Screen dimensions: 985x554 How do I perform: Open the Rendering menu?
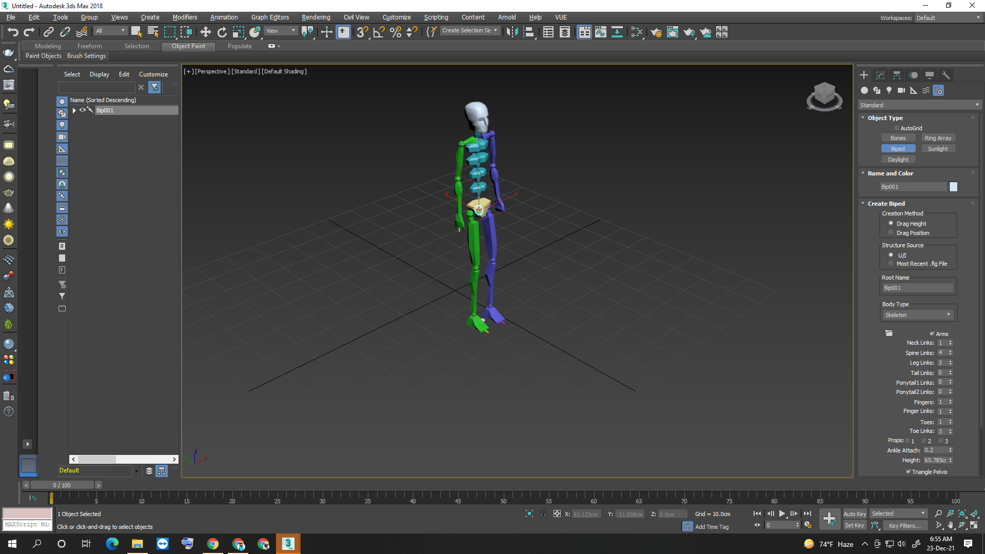pyautogui.click(x=316, y=17)
